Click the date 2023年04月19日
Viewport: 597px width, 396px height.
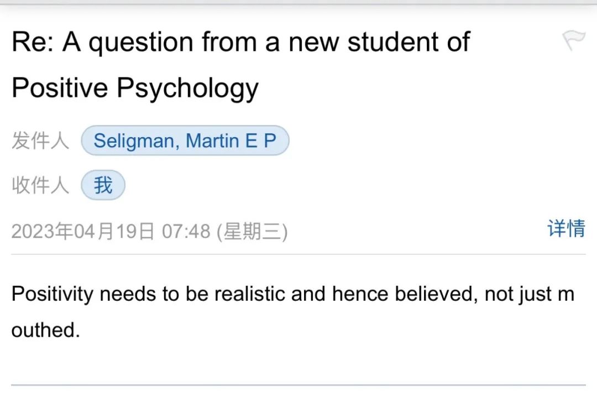point(83,231)
